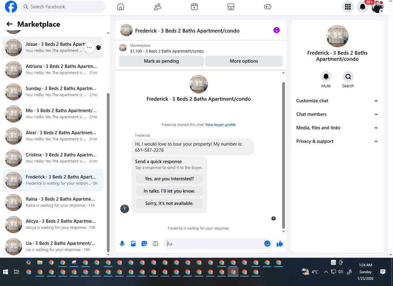The height and width of the screenshot is (286, 393).
Task: Open the Cristina conversation
Action: coord(53,158)
